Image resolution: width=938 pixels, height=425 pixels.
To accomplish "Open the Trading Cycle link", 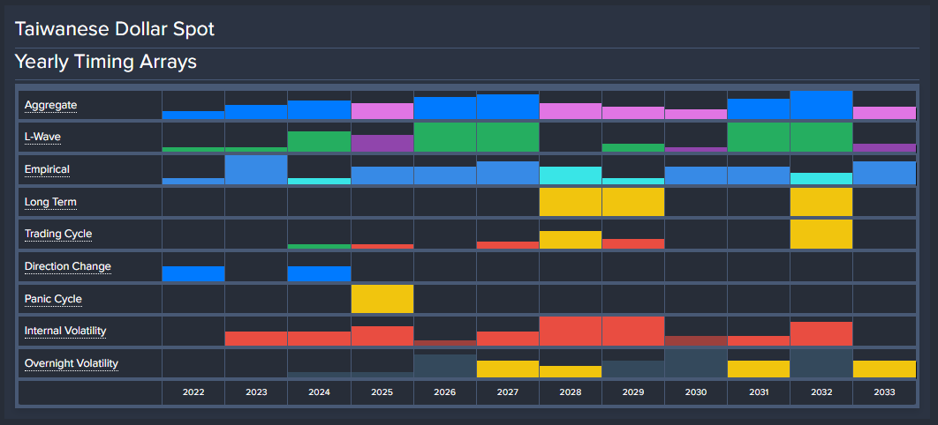I will click(x=58, y=234).
